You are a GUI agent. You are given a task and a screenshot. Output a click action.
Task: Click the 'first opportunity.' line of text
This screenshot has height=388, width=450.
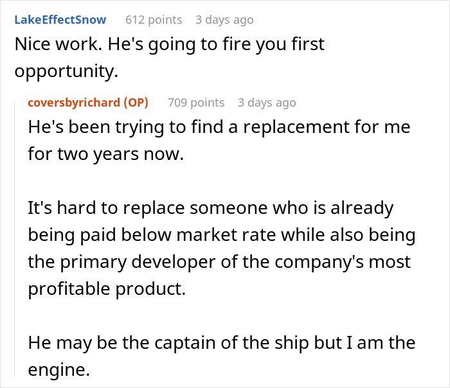point(67,72)
